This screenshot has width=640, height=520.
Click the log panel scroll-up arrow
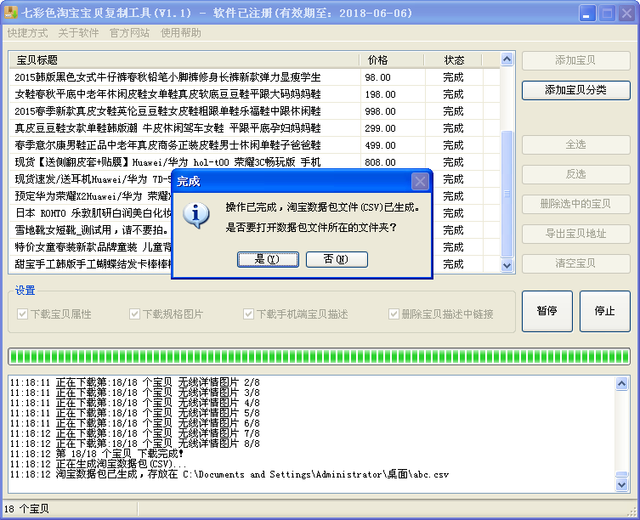[621, 384]
